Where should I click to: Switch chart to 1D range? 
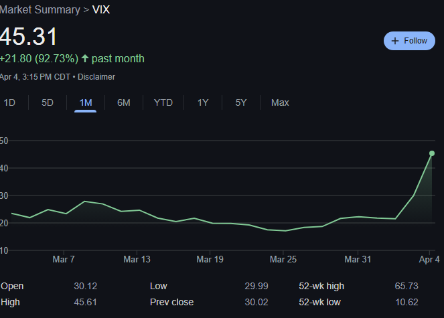[x=9, y=102]
